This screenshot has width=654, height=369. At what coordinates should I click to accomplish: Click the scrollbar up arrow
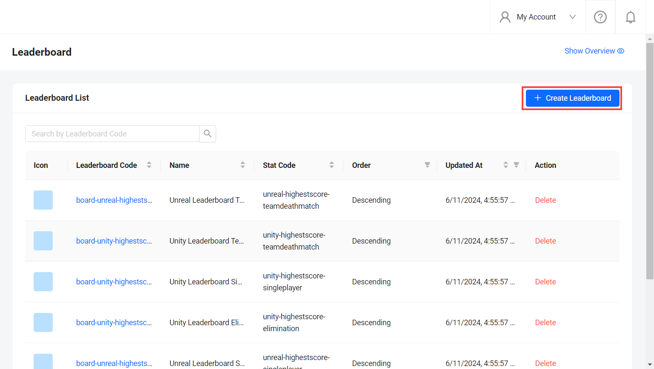click(x=650, y=38)
